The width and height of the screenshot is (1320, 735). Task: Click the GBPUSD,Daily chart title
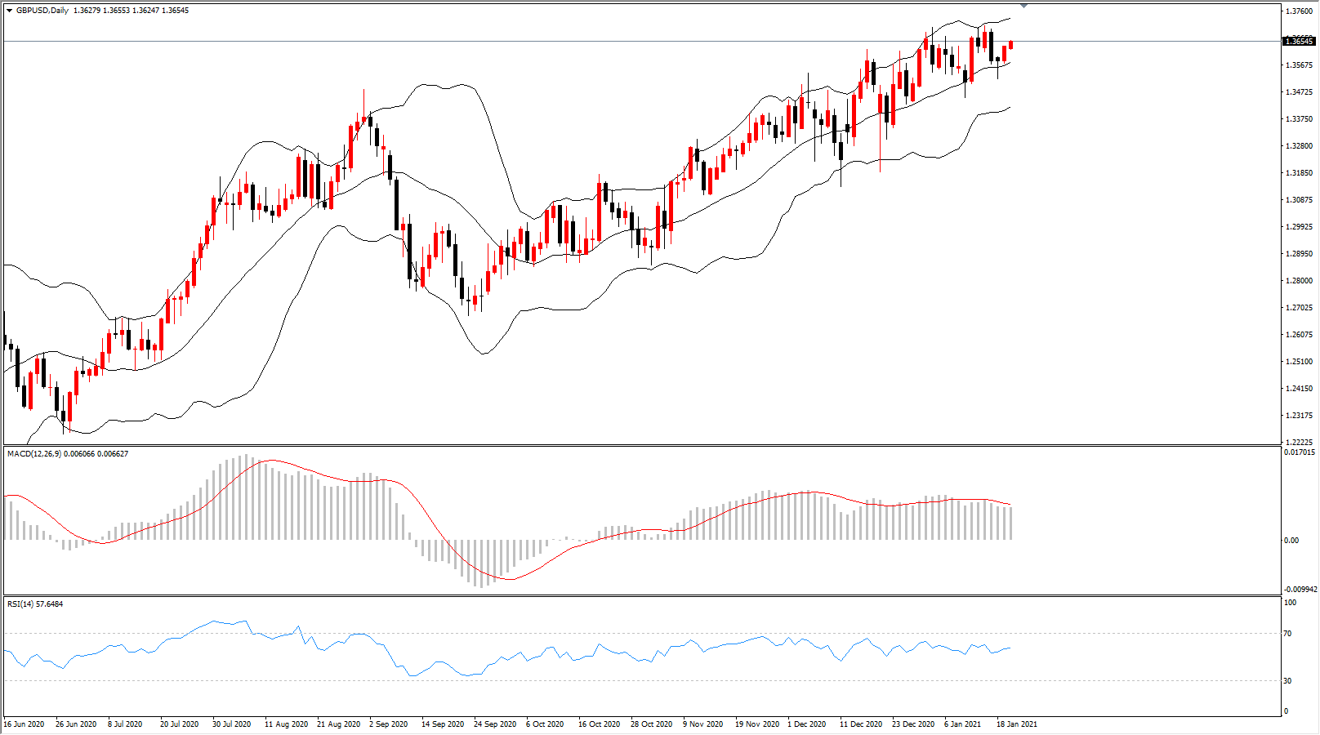coord(42,11)
